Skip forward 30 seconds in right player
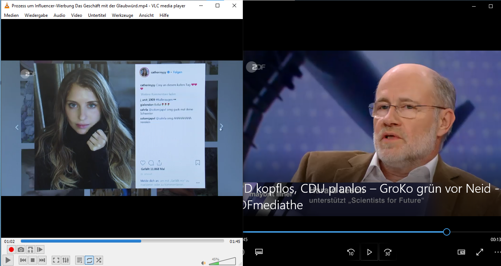Screen dimensions: 501x266 click(x=388, y=252)
